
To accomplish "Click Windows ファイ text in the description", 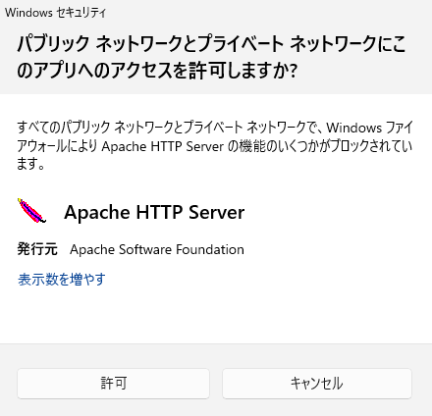I will pos(370,128).
